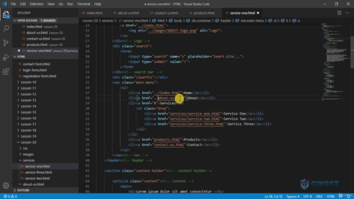Change encoding via UTF-8 status item

coord(308,197)
